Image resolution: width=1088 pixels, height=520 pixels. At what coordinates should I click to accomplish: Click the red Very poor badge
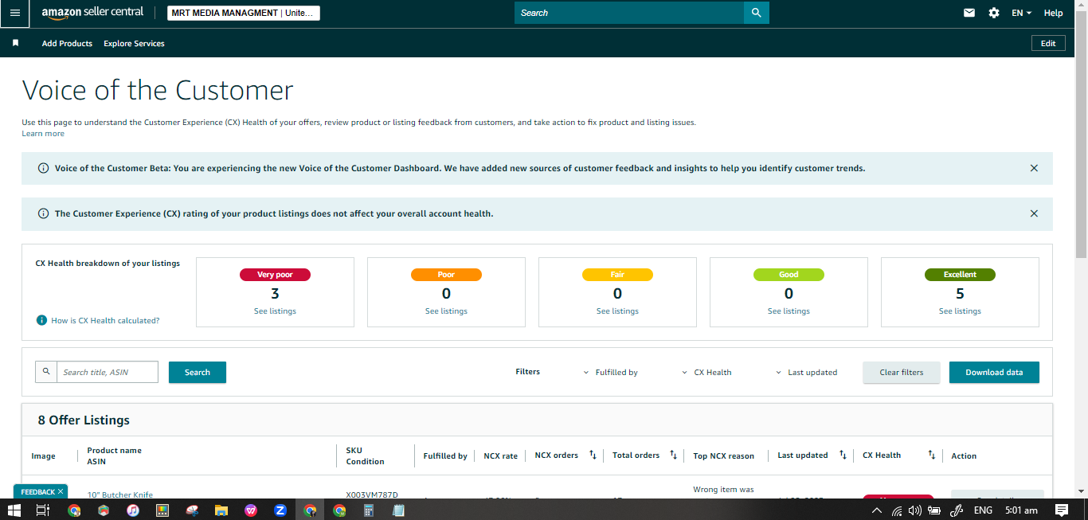[275, 274]
